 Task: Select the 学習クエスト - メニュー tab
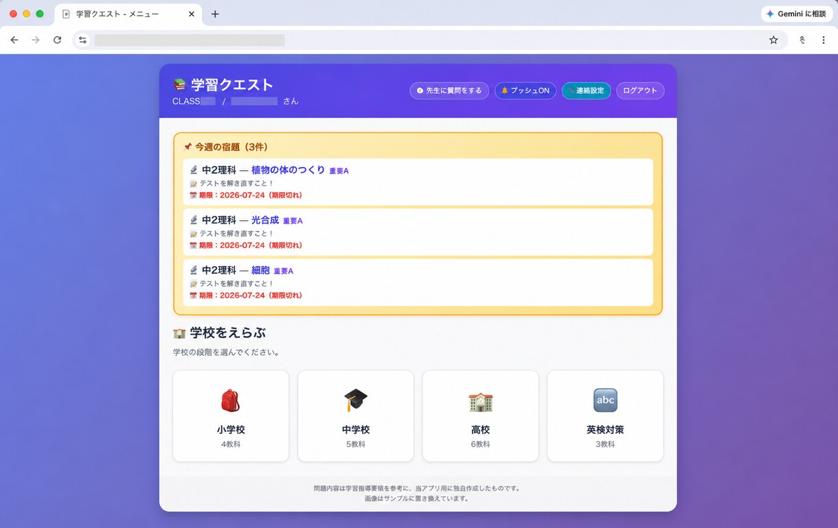point(128,14)
